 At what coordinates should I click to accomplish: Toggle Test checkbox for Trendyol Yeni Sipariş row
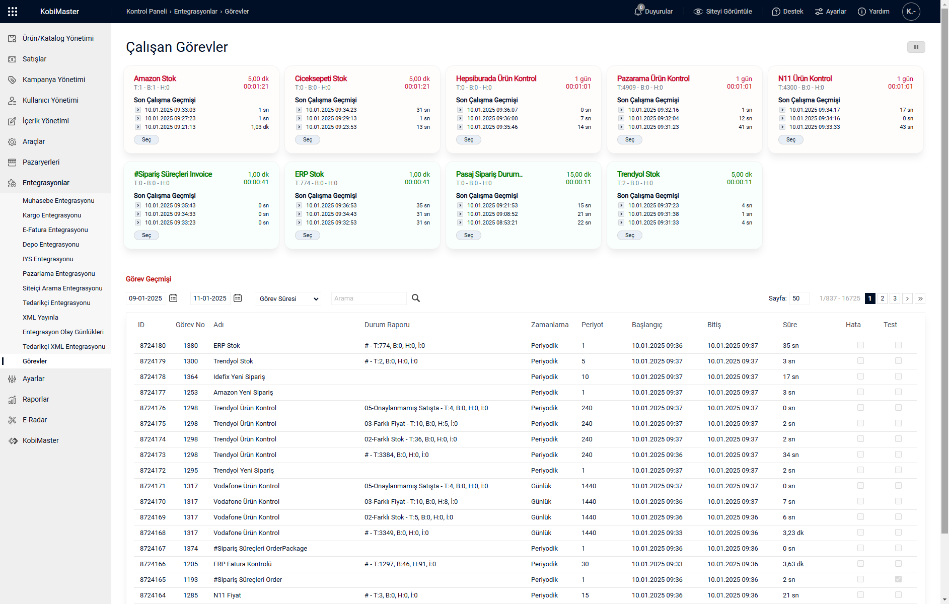[x=898, y=470]
